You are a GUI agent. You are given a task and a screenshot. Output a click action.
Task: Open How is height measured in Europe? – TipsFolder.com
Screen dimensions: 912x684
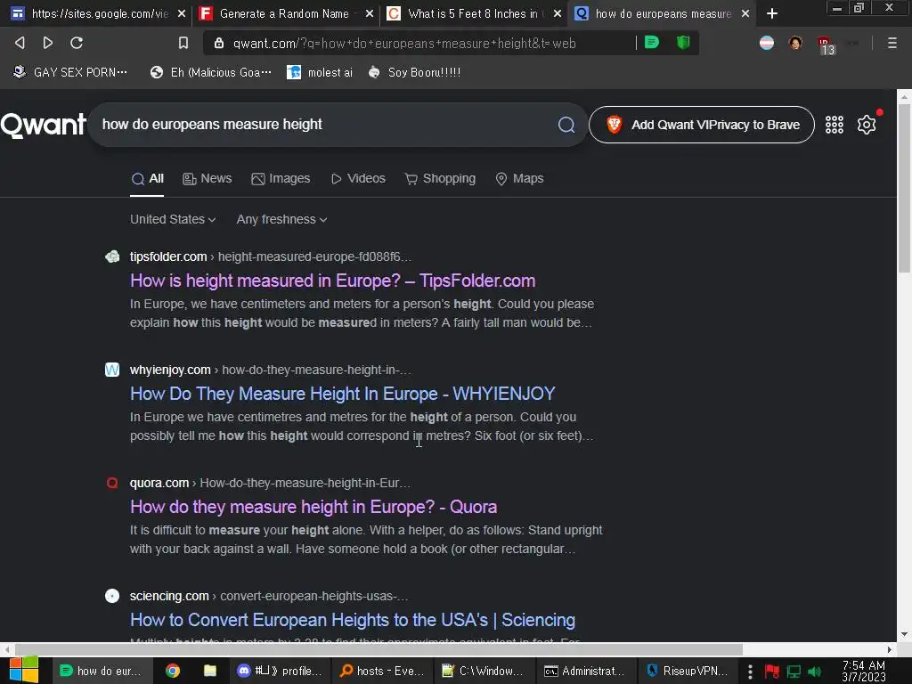point(333,281)
